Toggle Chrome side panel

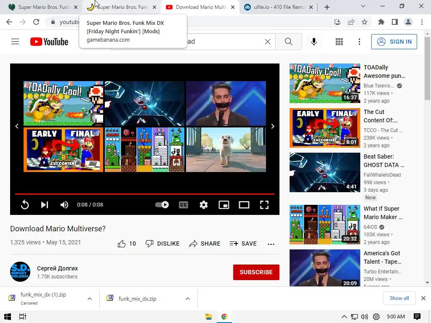coord(395,22)
